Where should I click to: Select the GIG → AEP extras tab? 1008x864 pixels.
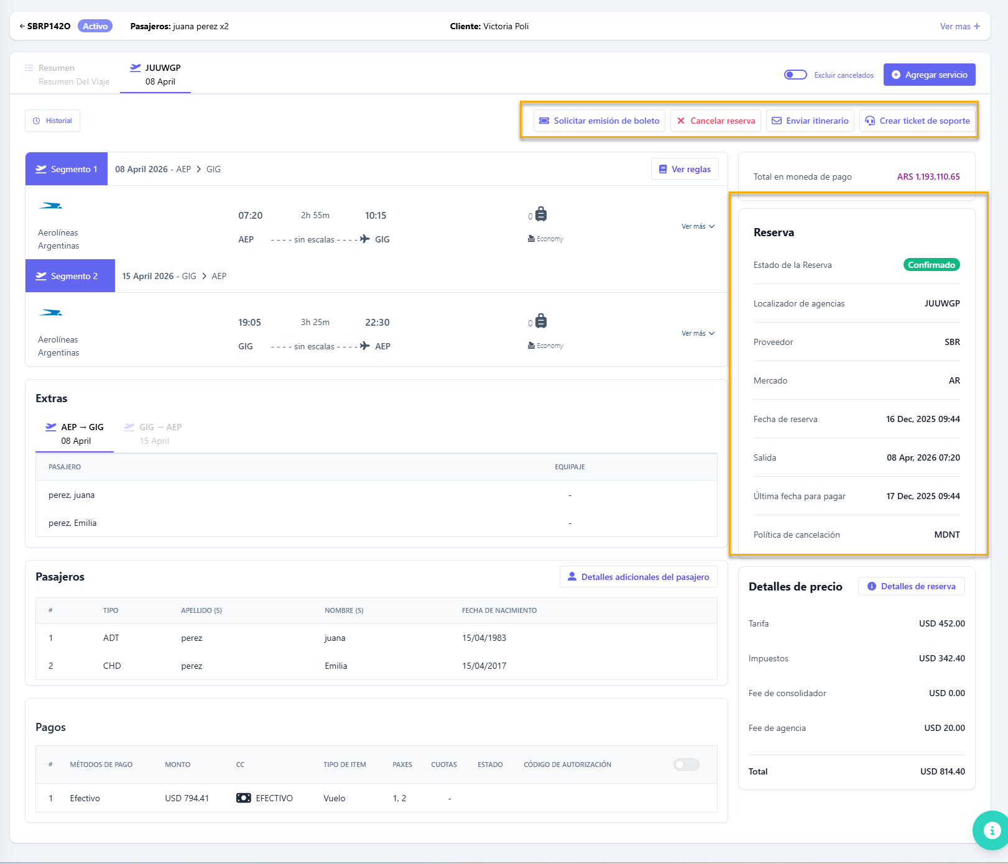[x=154, y=434]
